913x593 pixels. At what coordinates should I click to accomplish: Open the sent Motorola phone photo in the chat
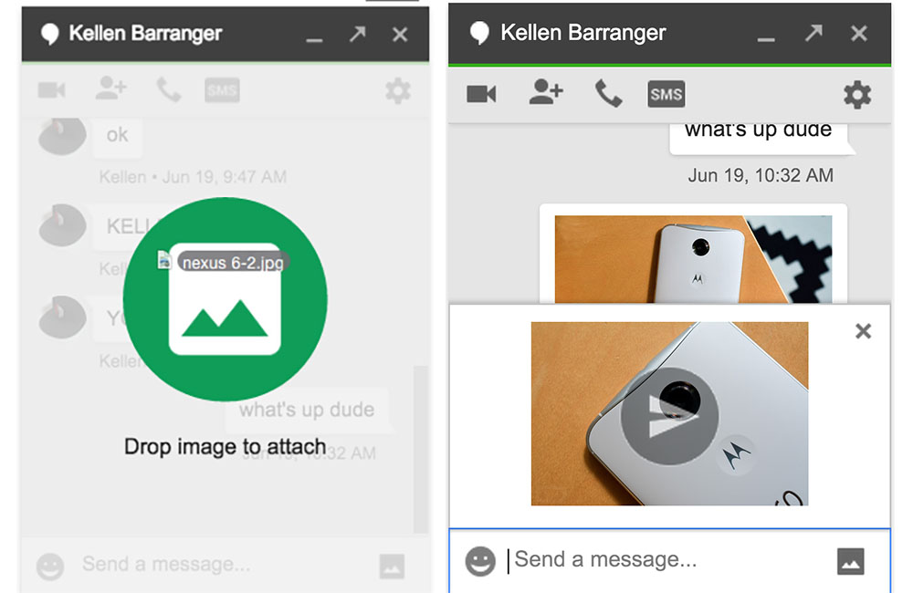point(693,258)
